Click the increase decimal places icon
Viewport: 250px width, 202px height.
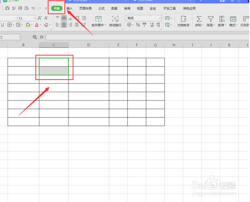(x=152, y=25)
